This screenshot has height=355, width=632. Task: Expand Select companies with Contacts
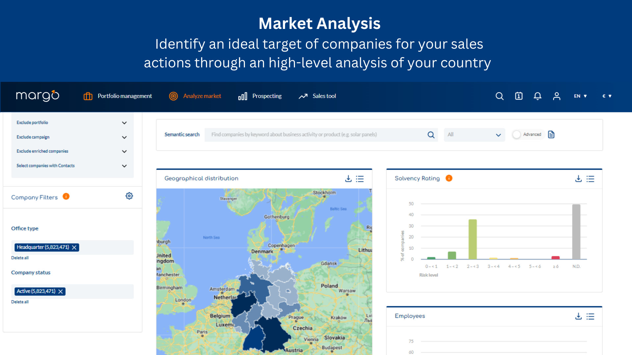tap(124, 166)
